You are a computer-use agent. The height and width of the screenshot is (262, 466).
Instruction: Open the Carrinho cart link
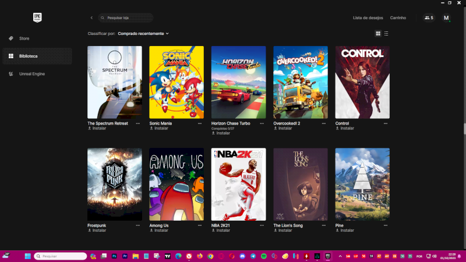398,18
